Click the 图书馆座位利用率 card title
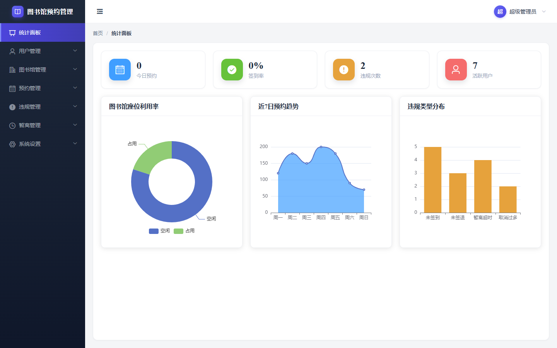The height and width of the screenshot is (348, 557). click(x=134, y=106)
